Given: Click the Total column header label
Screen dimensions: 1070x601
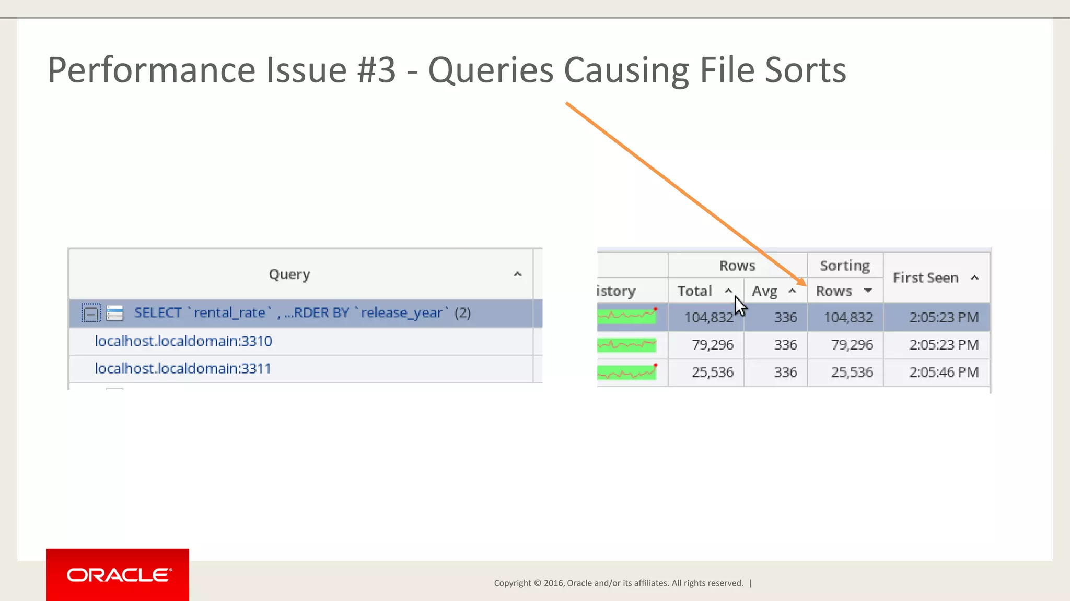Looking at the screenshot, I should 695,291.
